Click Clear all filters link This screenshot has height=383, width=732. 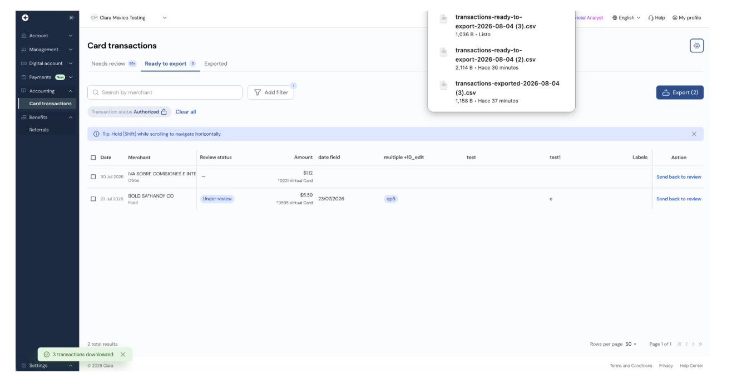pyautogui.click(x=186, y=112)
